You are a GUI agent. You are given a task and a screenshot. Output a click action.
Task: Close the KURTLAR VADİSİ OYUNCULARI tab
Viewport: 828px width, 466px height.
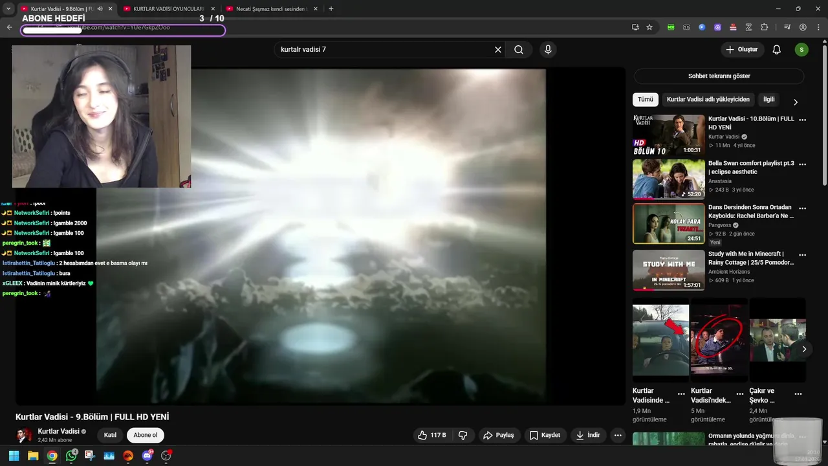[213, 9]
